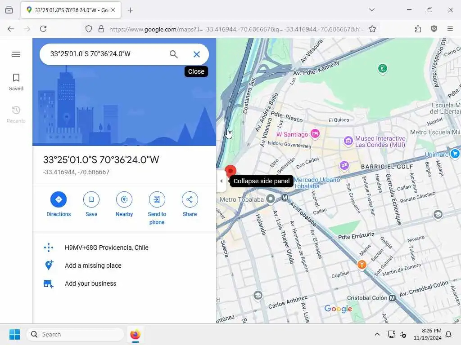
Task: Share this location
Action: 190,204
